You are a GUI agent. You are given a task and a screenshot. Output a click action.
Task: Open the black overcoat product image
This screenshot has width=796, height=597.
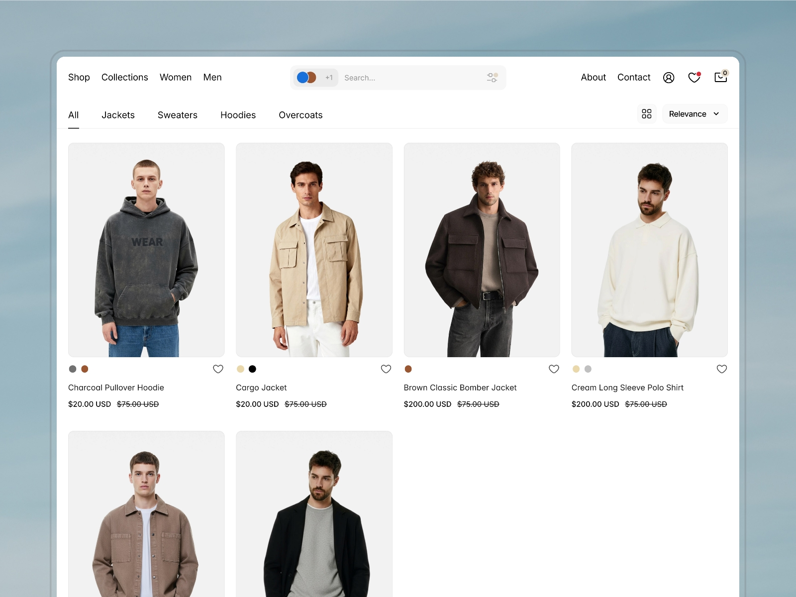pos(314,514)
